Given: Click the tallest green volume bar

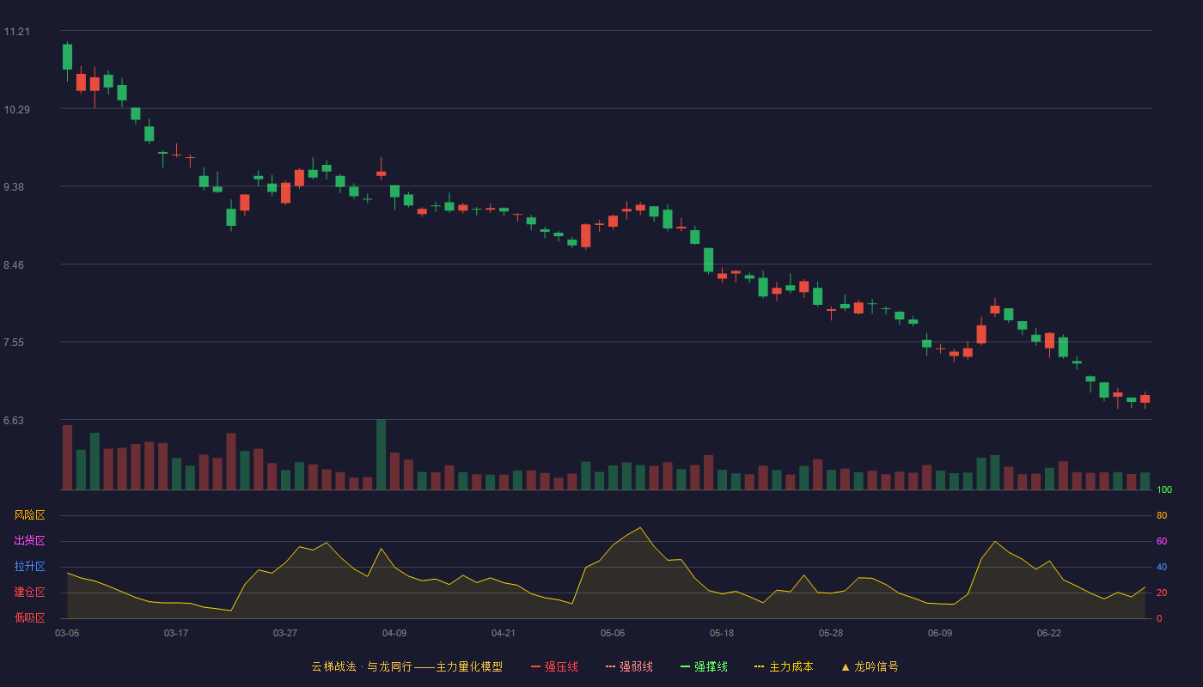Looking at the screenshot, I should pyautogui.click(x=381, y=454).
